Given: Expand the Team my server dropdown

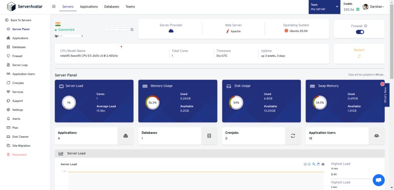Looking at the screenshot, I should pyautogui.click(x=324, y=7).
